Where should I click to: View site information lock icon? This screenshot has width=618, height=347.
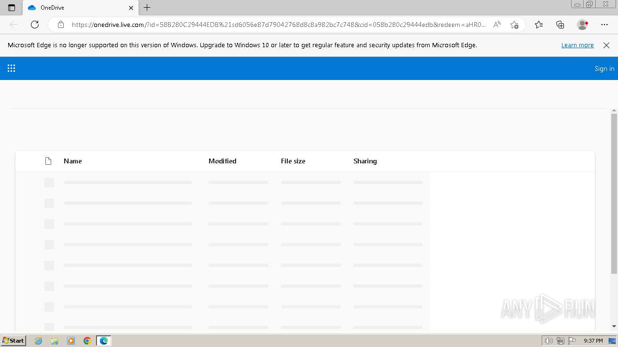(x=61, y=25)
